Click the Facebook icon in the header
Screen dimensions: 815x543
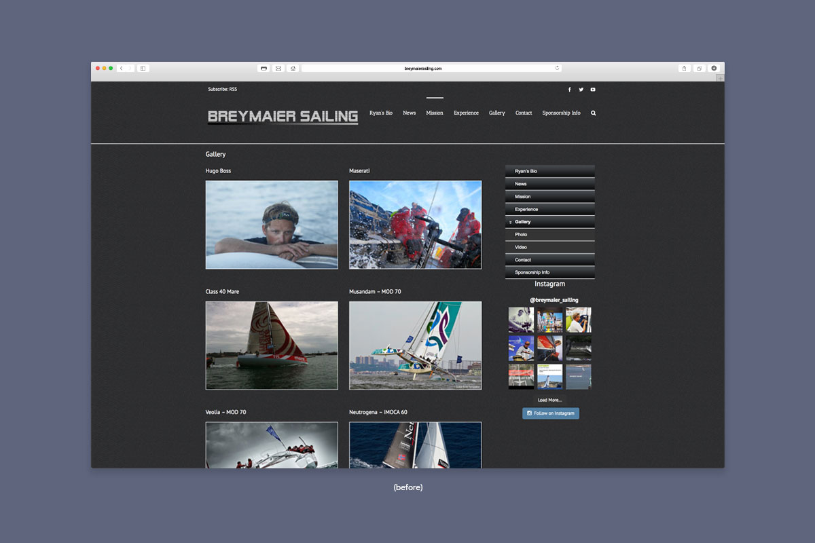pyautogui.click(x=569, y=90)
